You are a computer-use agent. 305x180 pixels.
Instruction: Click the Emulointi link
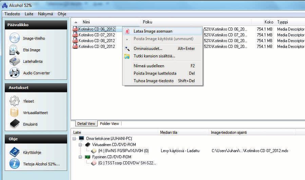point(30,124)
